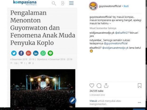Click the blue pencil edit button
The image size is (147, 110).
73,100
